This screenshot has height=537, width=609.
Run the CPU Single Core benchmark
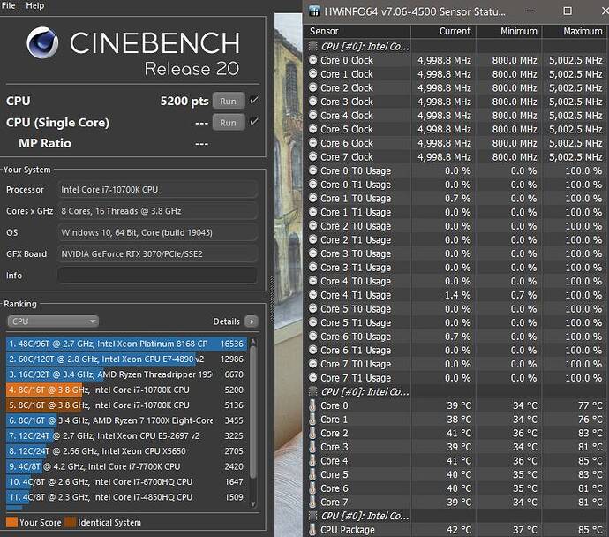[x=229, y=123]
